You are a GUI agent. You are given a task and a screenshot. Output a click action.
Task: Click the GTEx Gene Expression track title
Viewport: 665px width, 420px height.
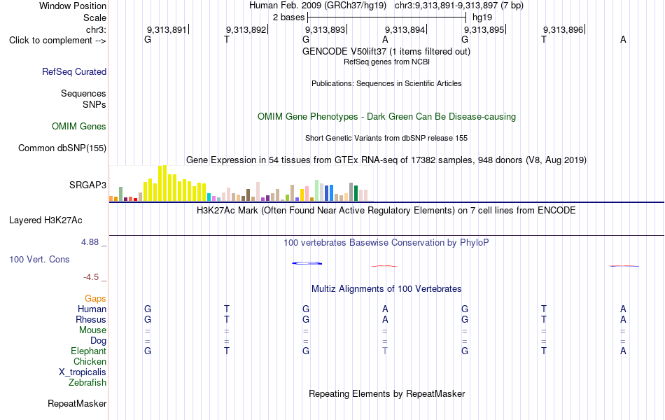(386, 160)
